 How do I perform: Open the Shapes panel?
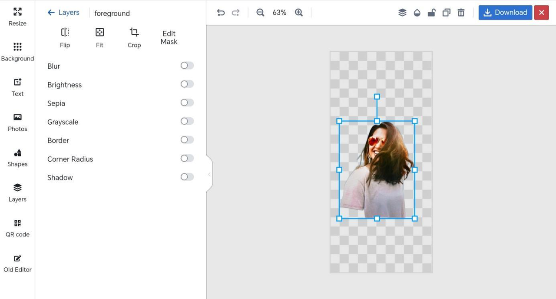pos(17,158)
